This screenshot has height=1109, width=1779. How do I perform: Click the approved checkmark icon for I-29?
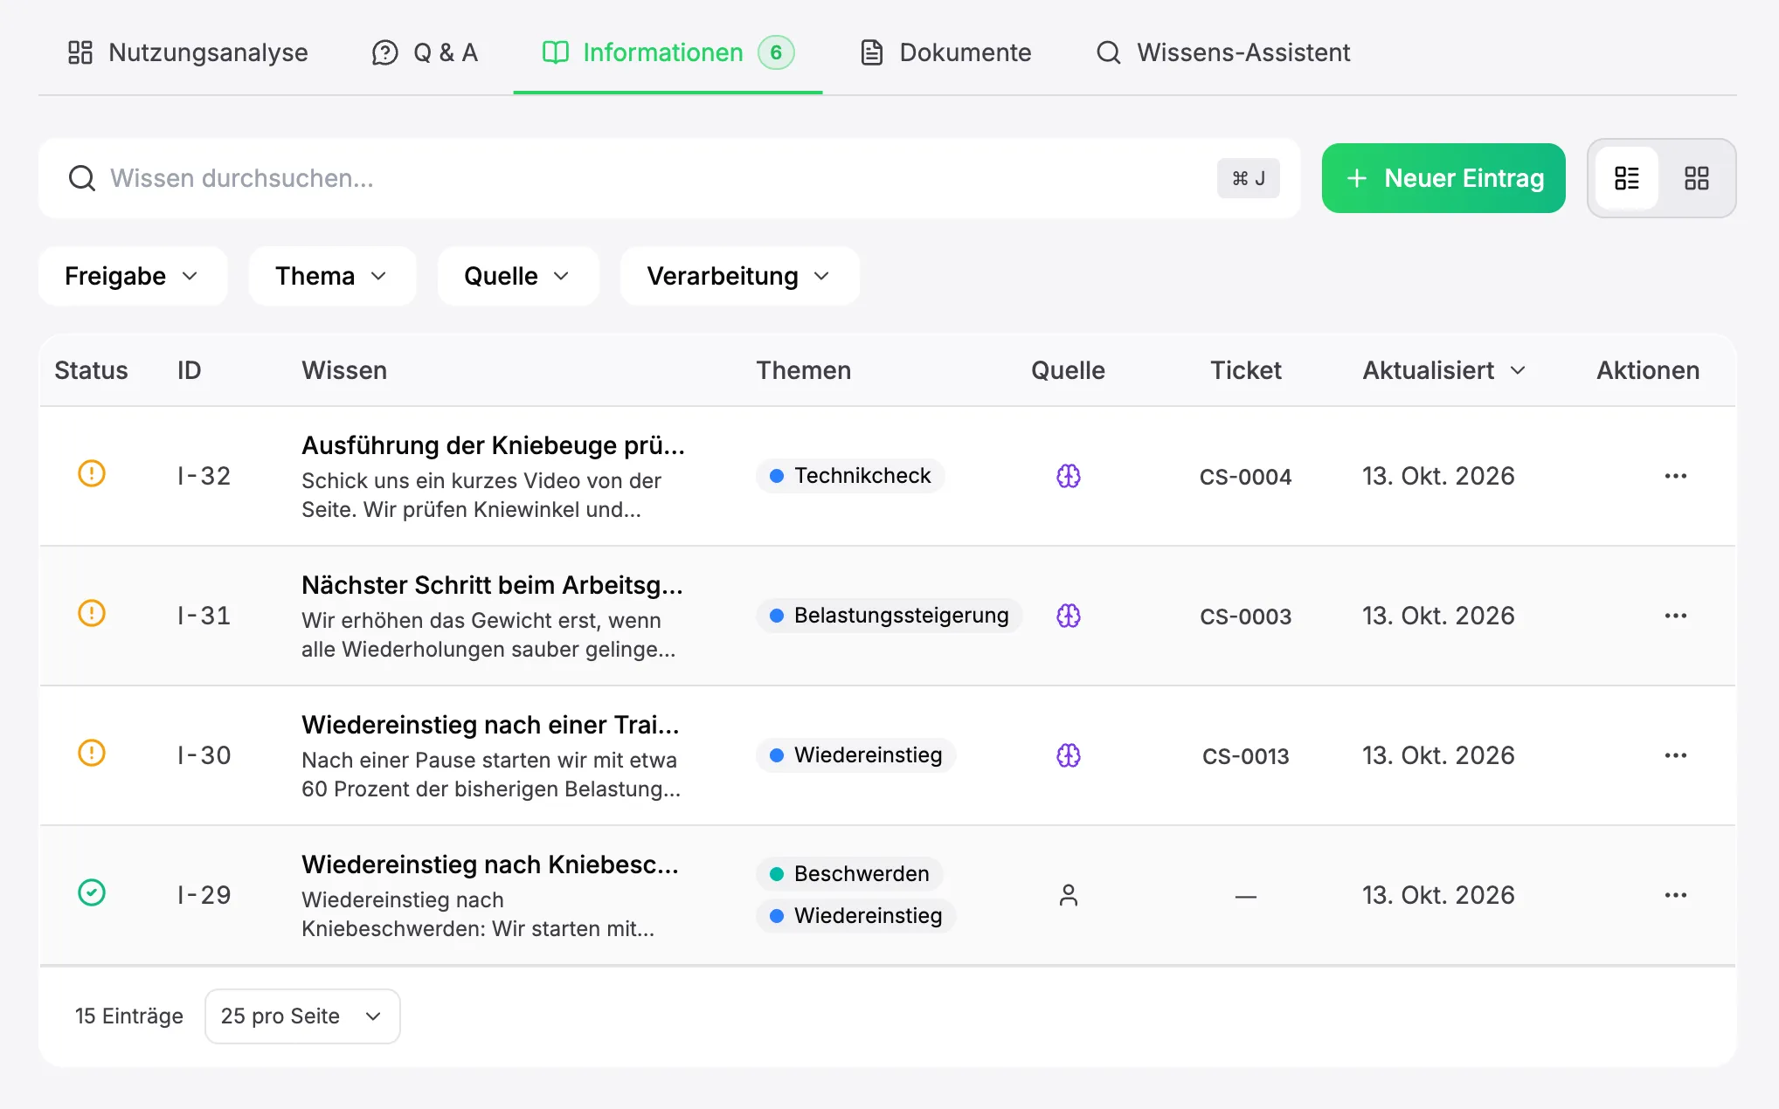click(92, 892)
